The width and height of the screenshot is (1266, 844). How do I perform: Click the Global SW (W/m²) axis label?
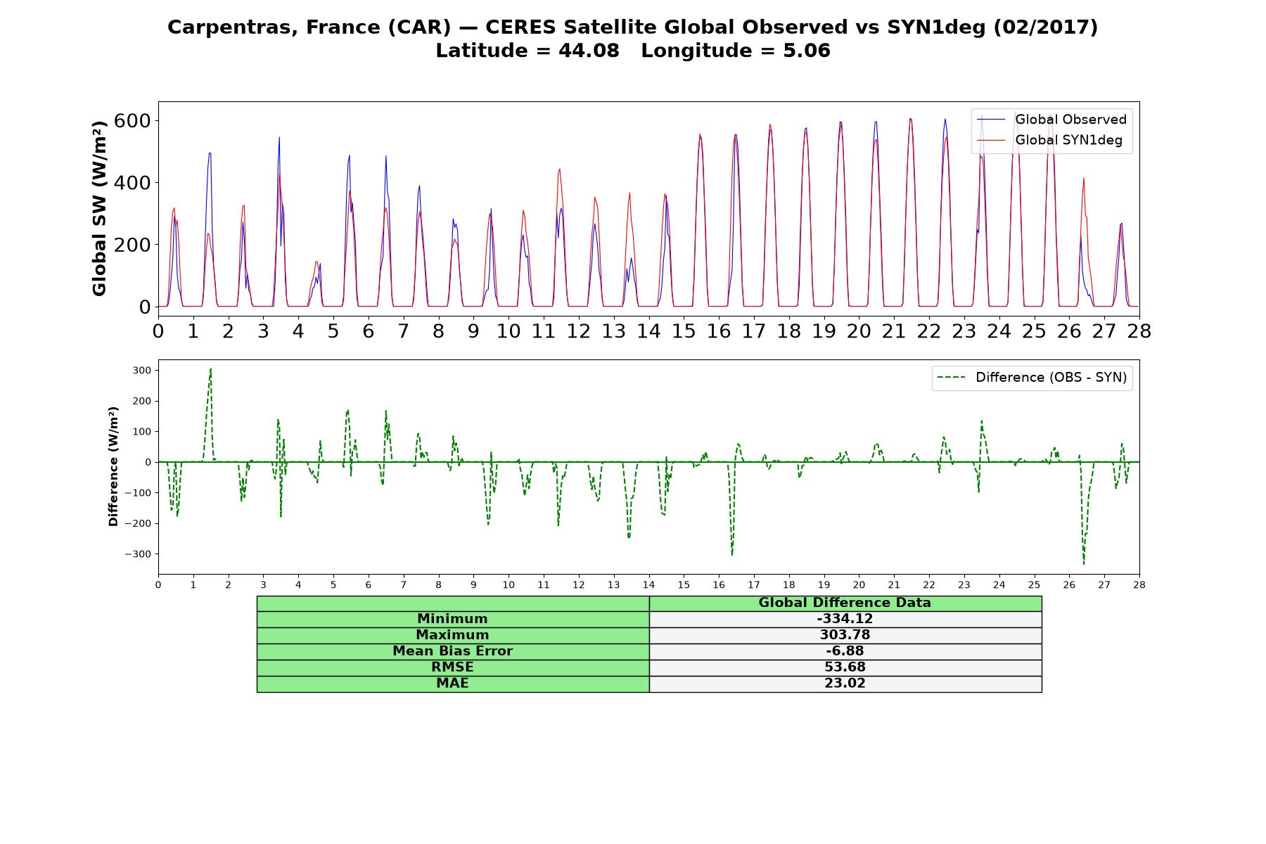pyautogui.click(x=100, y=208)
